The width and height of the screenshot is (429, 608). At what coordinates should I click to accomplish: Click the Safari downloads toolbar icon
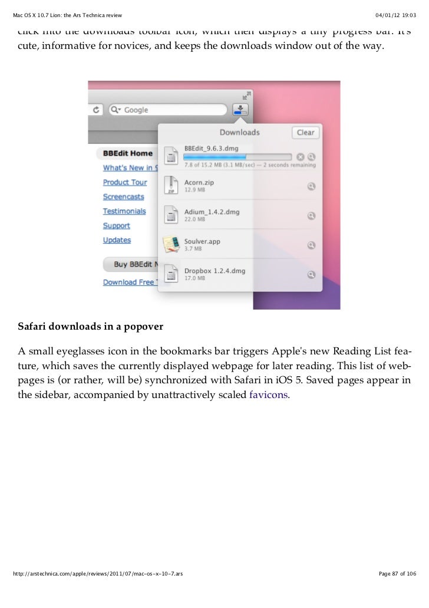240,110
